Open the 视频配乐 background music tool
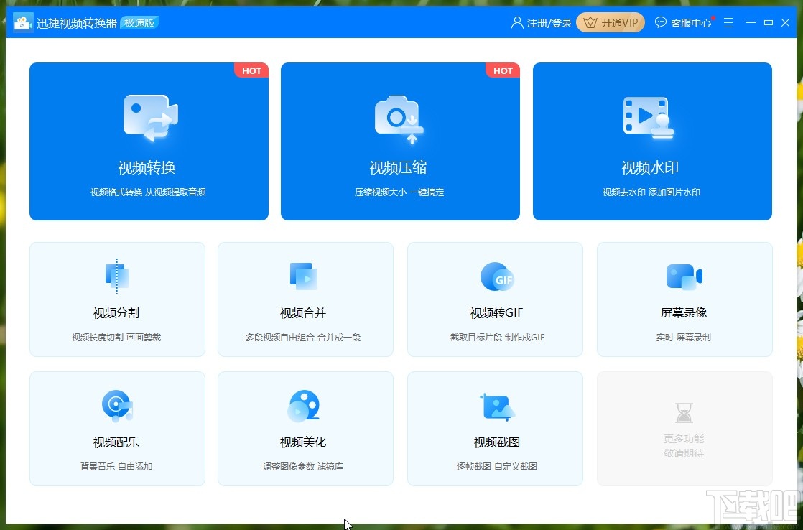The width and height of the screenshot is (803, 530). (117, 428)
